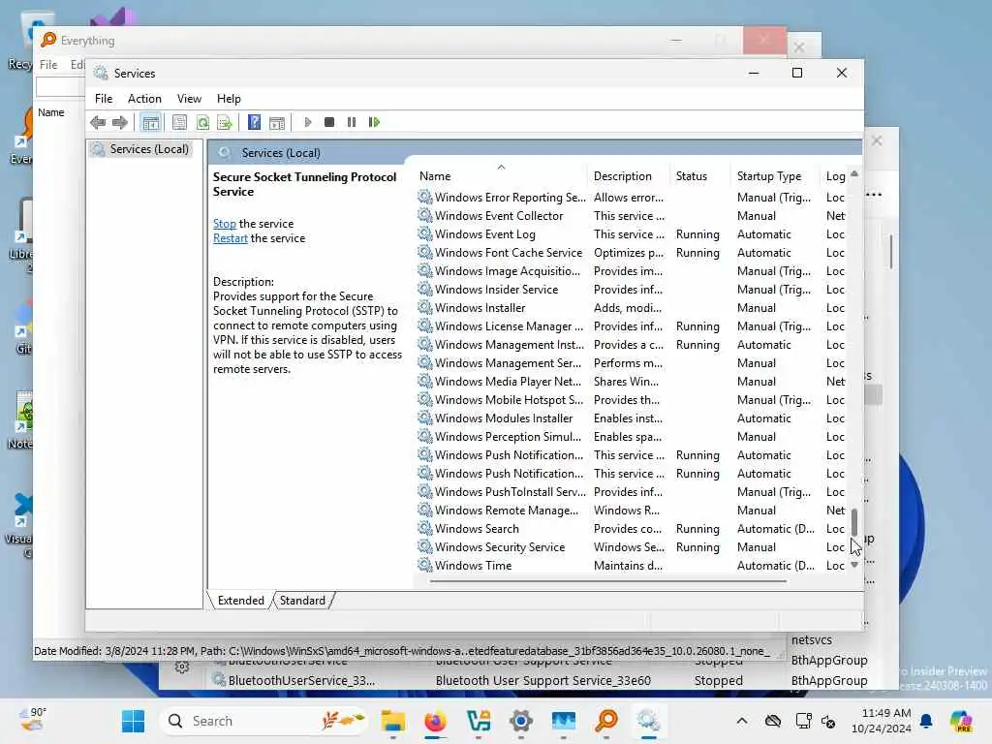Open File Explorer from the taskbar
The image size is (992, 744).
(393, 721)
